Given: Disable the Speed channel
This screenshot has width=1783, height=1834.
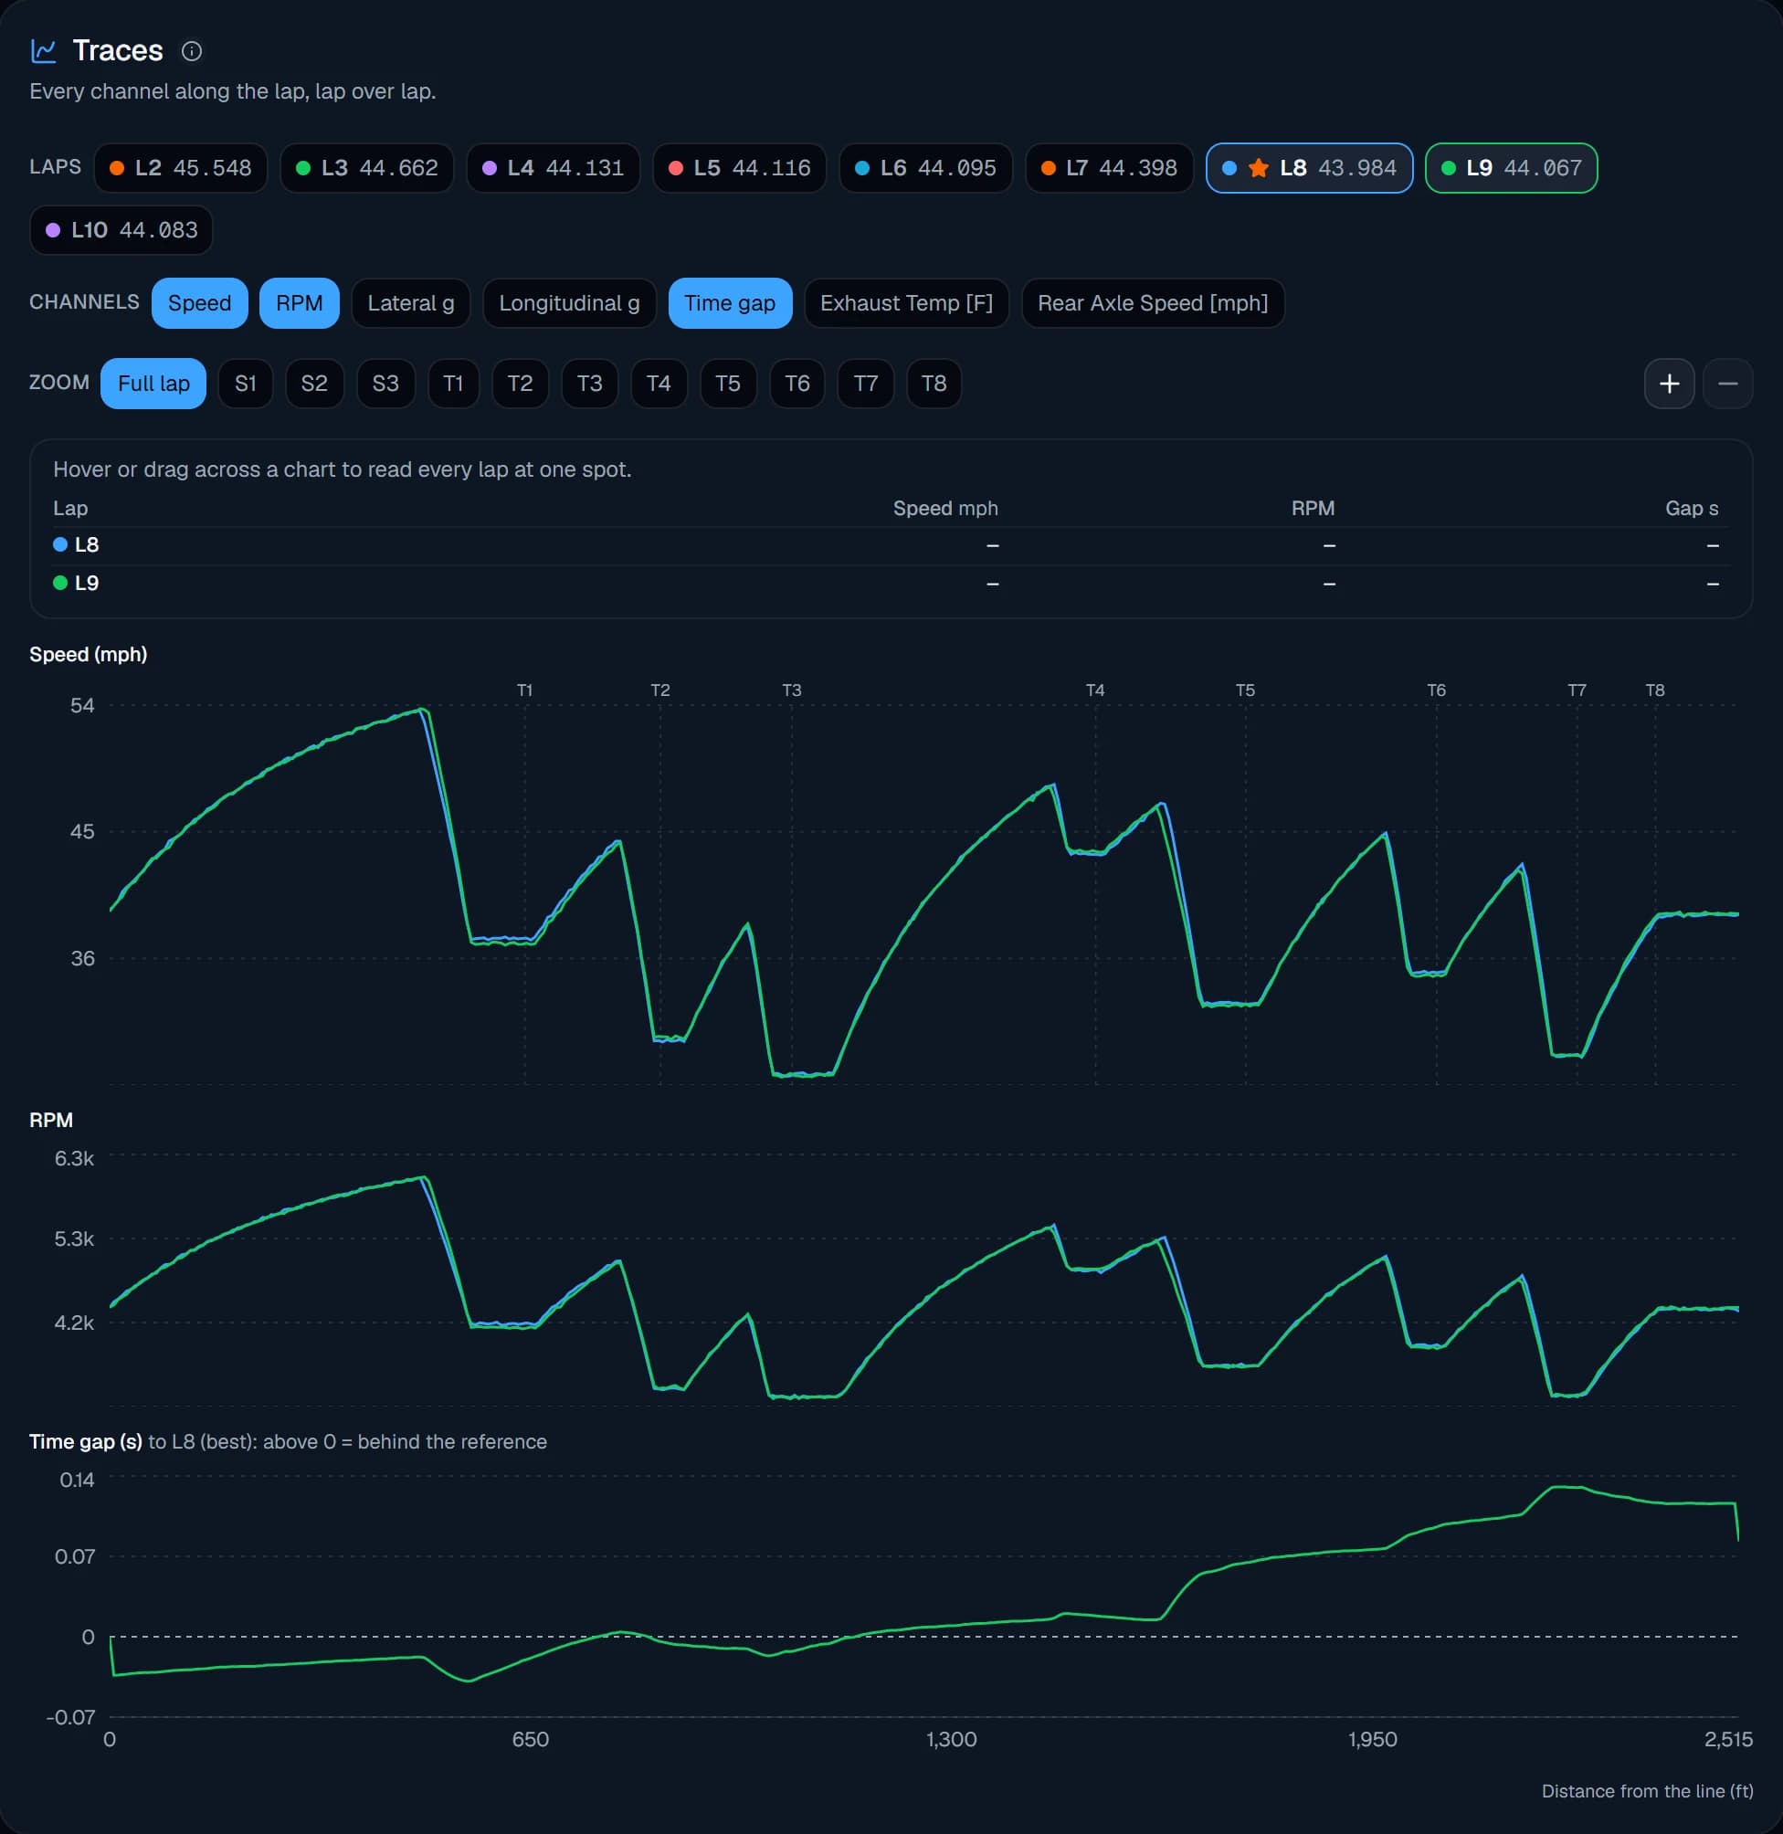Looking at the screenshot, I should [199, 302].
